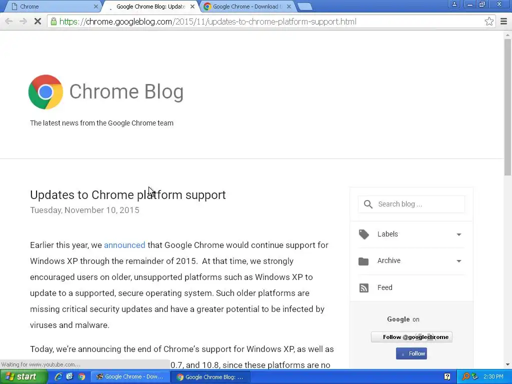Switch to the 'Chrome' tab
This screenshot has height=384, width=512.
[x=52, y=6]
